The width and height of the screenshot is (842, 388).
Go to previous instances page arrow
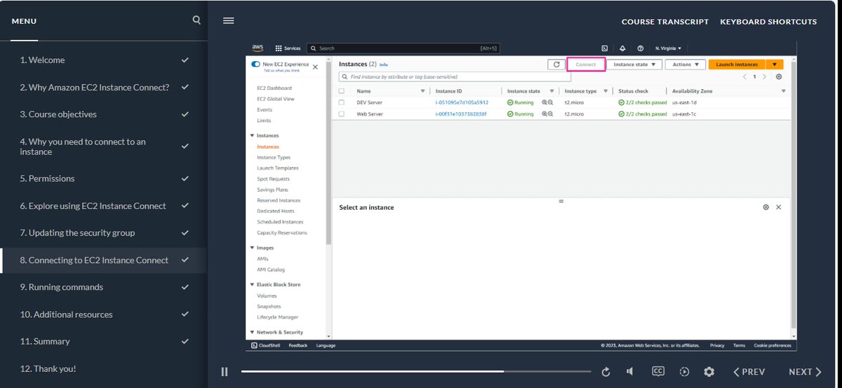click(x=744, y=76)
